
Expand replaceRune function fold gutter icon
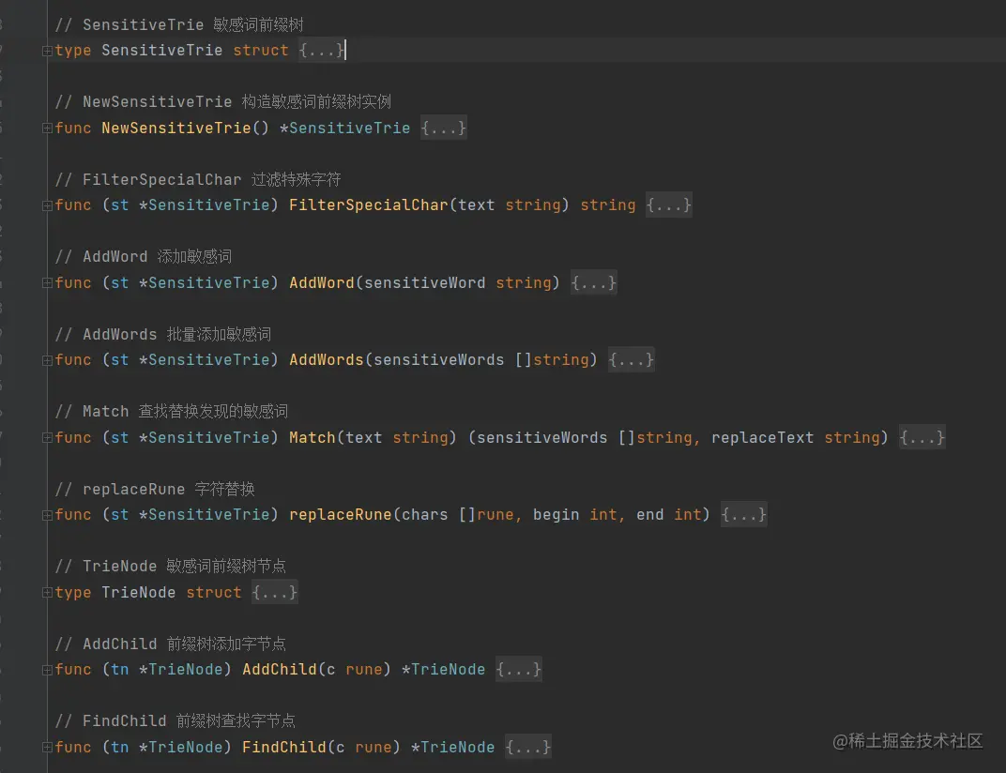(47, 515)
